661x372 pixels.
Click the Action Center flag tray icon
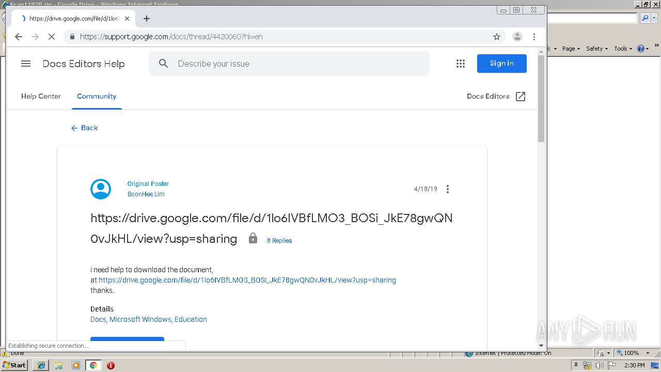click(611, 365)
